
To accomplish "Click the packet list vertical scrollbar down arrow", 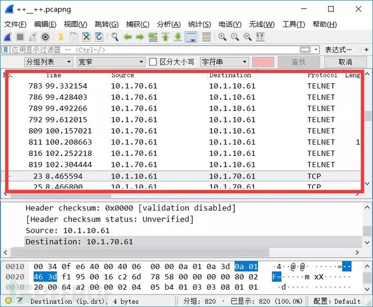I will (367, 184).
